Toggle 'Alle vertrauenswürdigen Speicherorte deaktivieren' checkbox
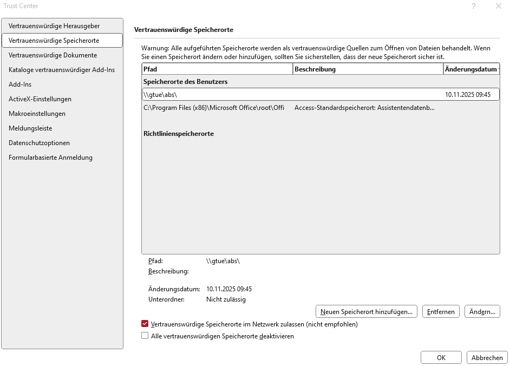Screen dimensions: 510x366 [145, 336]
